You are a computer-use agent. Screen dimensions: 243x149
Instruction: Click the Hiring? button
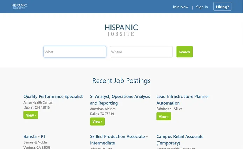pyautogui.click(x=222, y=7)
